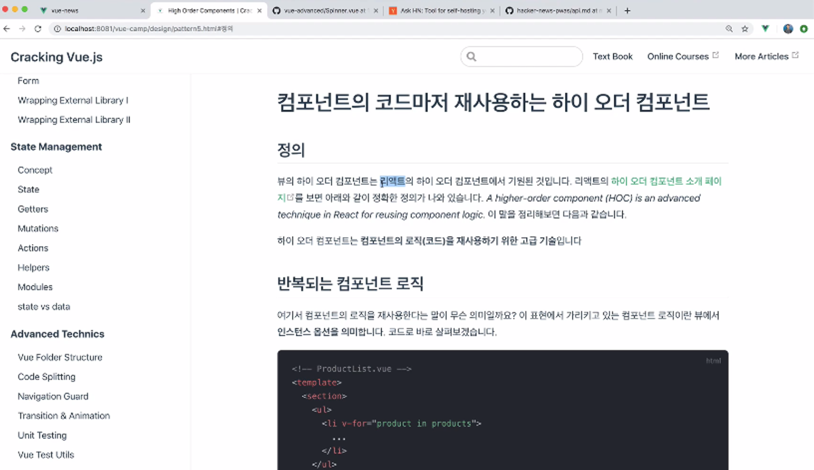Open the Navigation Guard page
Viewport: 814px width, 470px height.
coord(53,396)
